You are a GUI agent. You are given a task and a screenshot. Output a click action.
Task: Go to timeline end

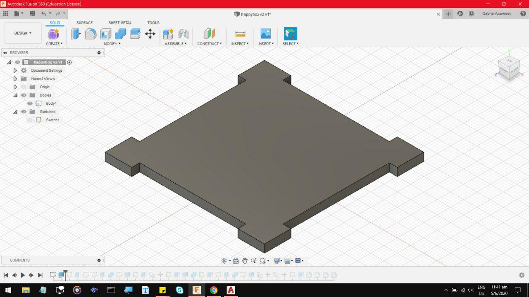[40, 275]
